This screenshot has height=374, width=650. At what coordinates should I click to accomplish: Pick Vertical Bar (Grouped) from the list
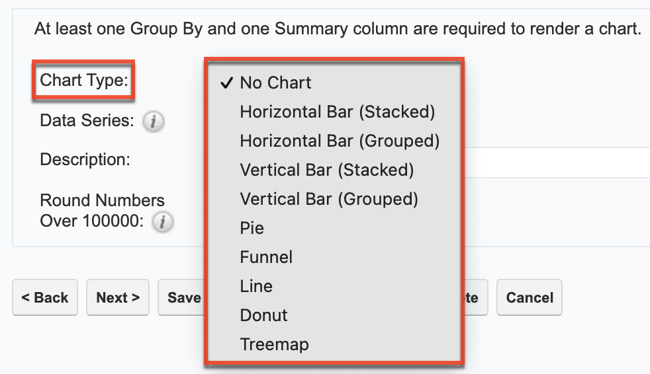click(329, 199)
